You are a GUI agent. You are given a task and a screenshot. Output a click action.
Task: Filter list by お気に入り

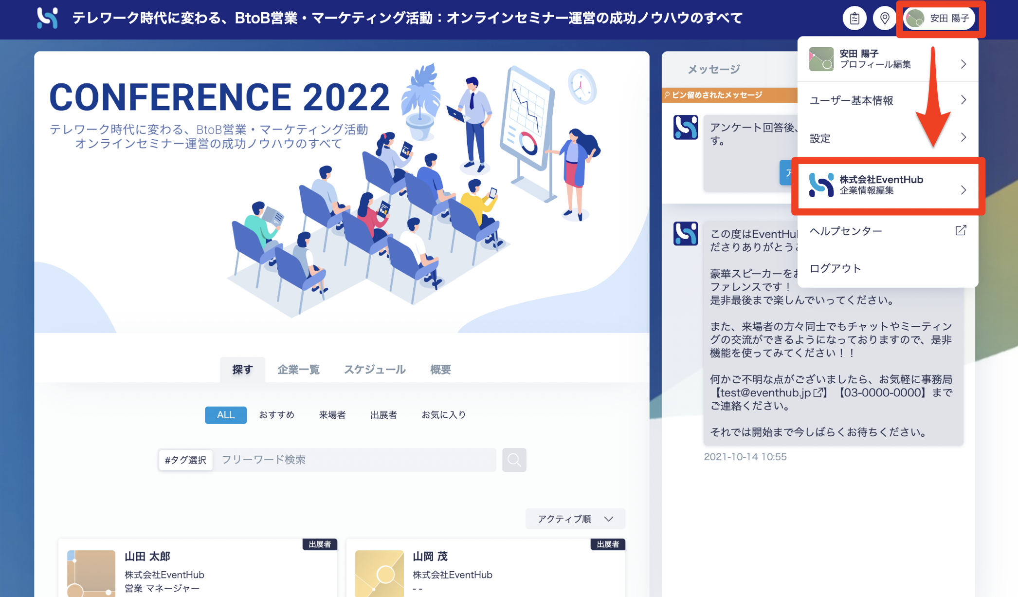[443, 415]
